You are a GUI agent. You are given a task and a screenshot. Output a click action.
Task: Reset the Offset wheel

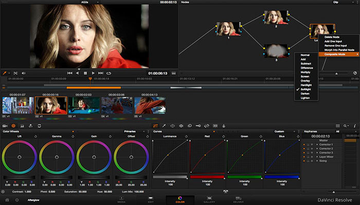coord(148,136)
